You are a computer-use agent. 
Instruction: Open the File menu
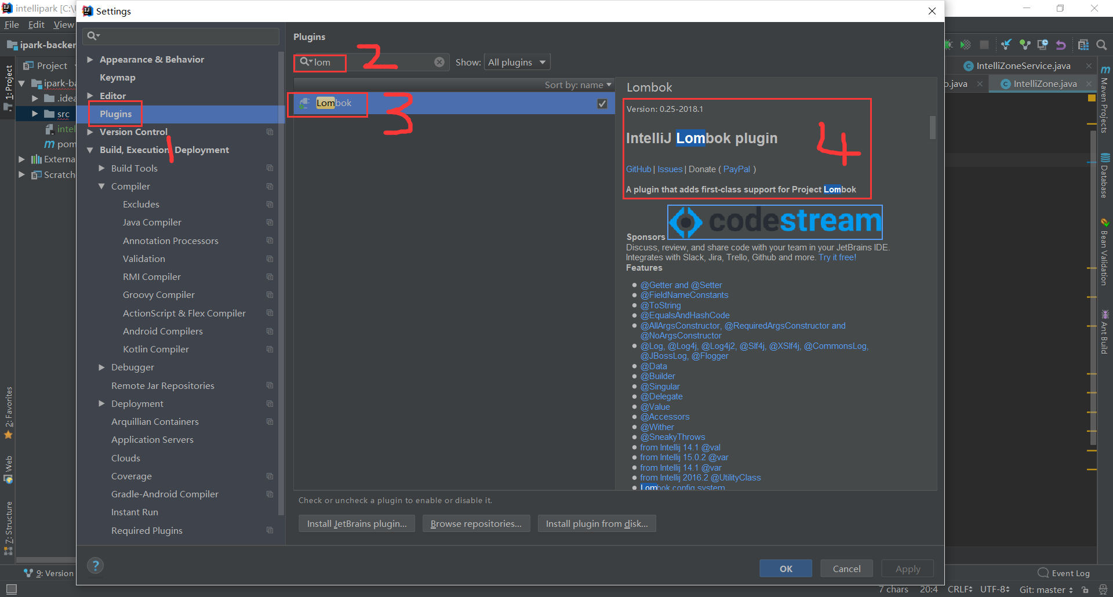click(x=12, y=24)
